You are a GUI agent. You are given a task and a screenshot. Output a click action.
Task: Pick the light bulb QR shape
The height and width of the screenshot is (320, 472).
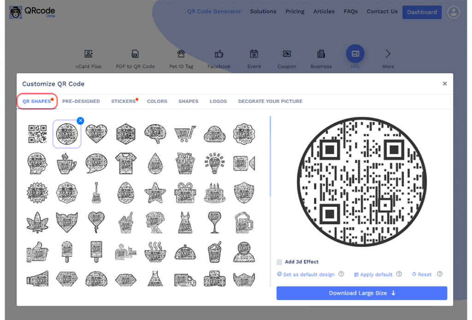(214, 163)
